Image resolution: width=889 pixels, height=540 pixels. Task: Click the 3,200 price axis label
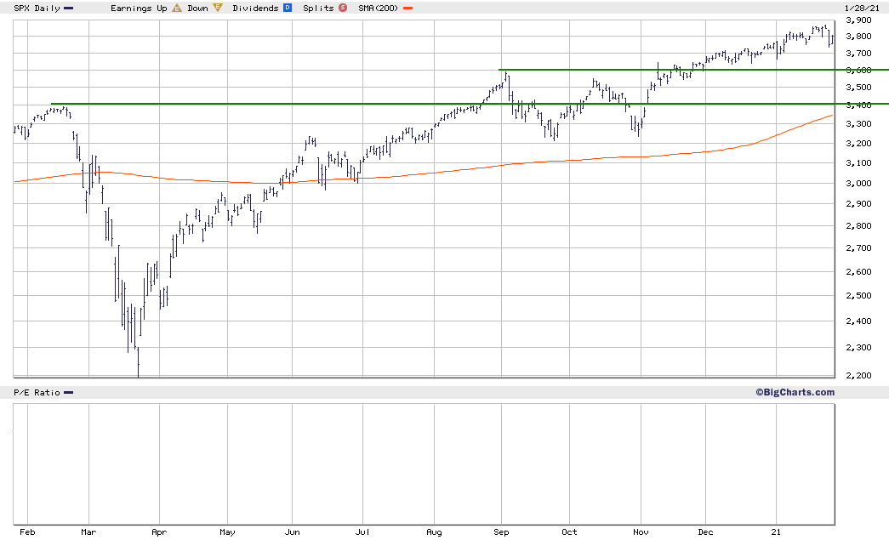click(858, 144)
